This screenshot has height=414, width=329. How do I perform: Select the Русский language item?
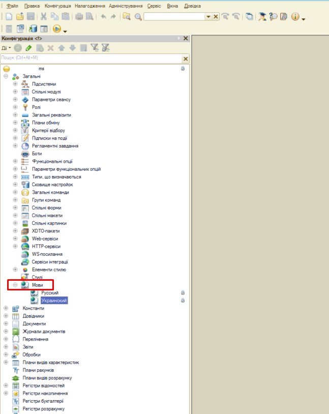(x=50, y=292)
